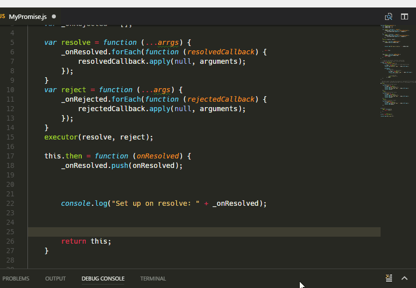Click 'then' in this.then assignment
The image size is (416, 288).
pyautogui.click(x=74, y=156)
